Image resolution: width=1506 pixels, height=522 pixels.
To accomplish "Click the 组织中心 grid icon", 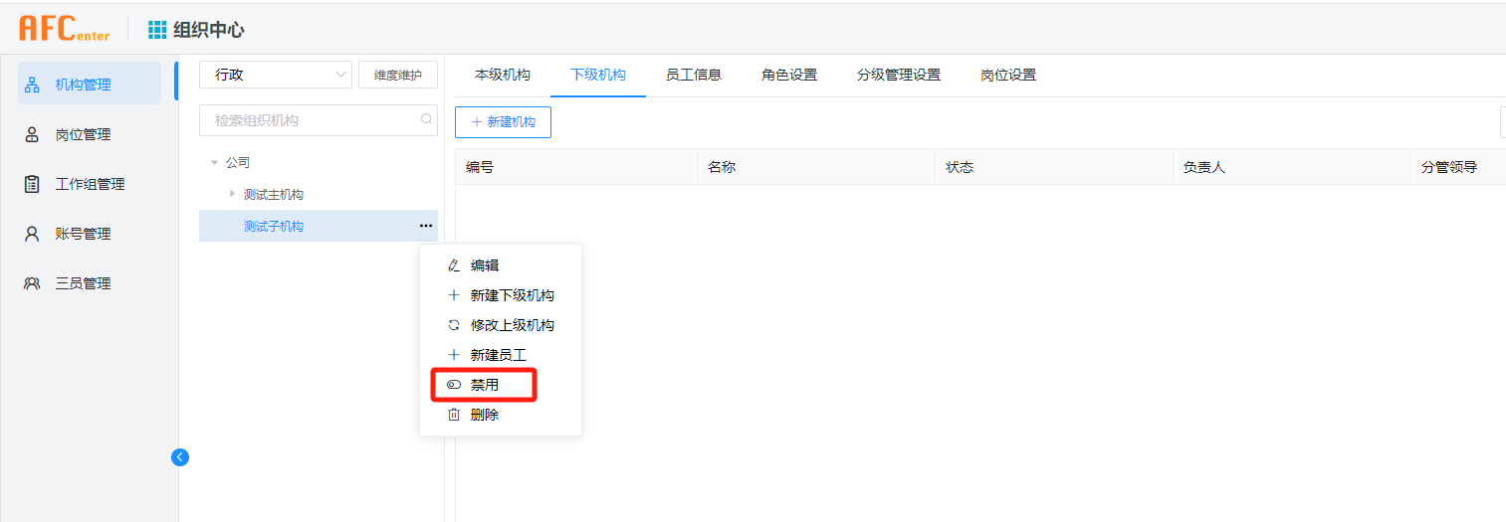I will click(x=157, y=30).
